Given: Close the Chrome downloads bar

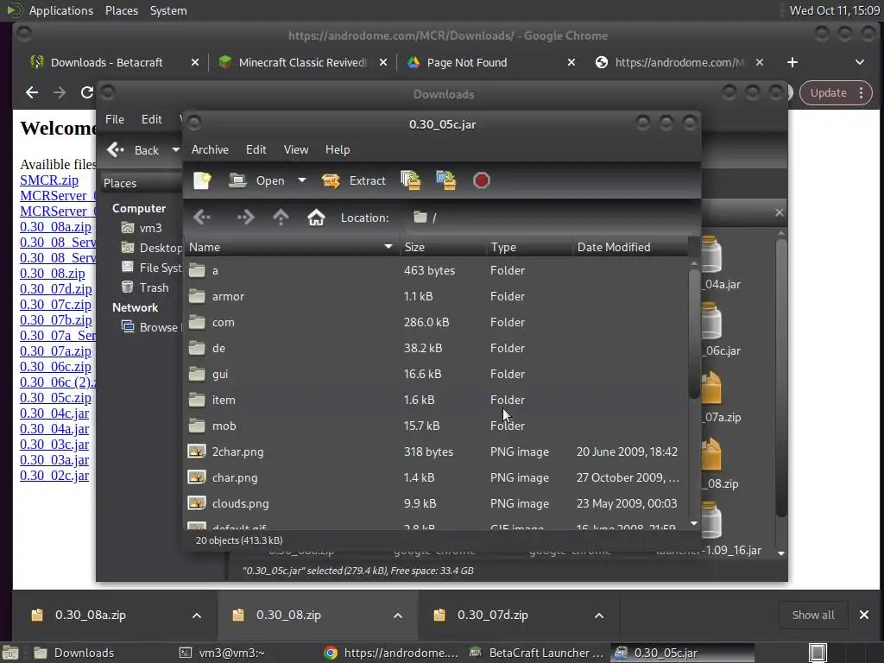Looking at the screenshot, I should coord(863,615).
